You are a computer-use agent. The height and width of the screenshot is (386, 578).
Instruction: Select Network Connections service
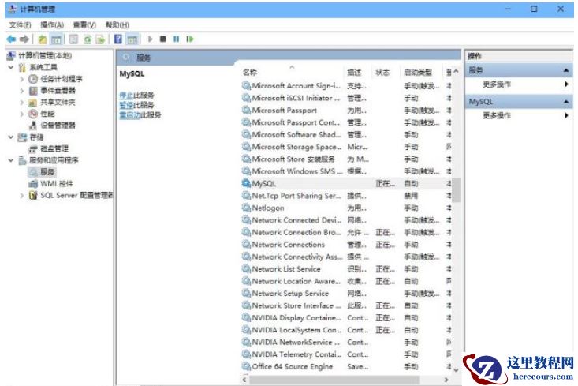[x=346, y=244]
